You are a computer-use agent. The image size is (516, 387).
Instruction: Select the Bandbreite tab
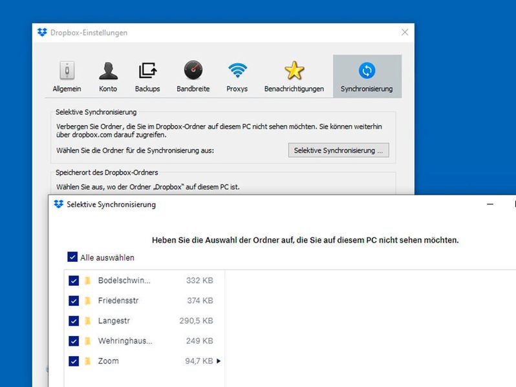coord(193,76)
